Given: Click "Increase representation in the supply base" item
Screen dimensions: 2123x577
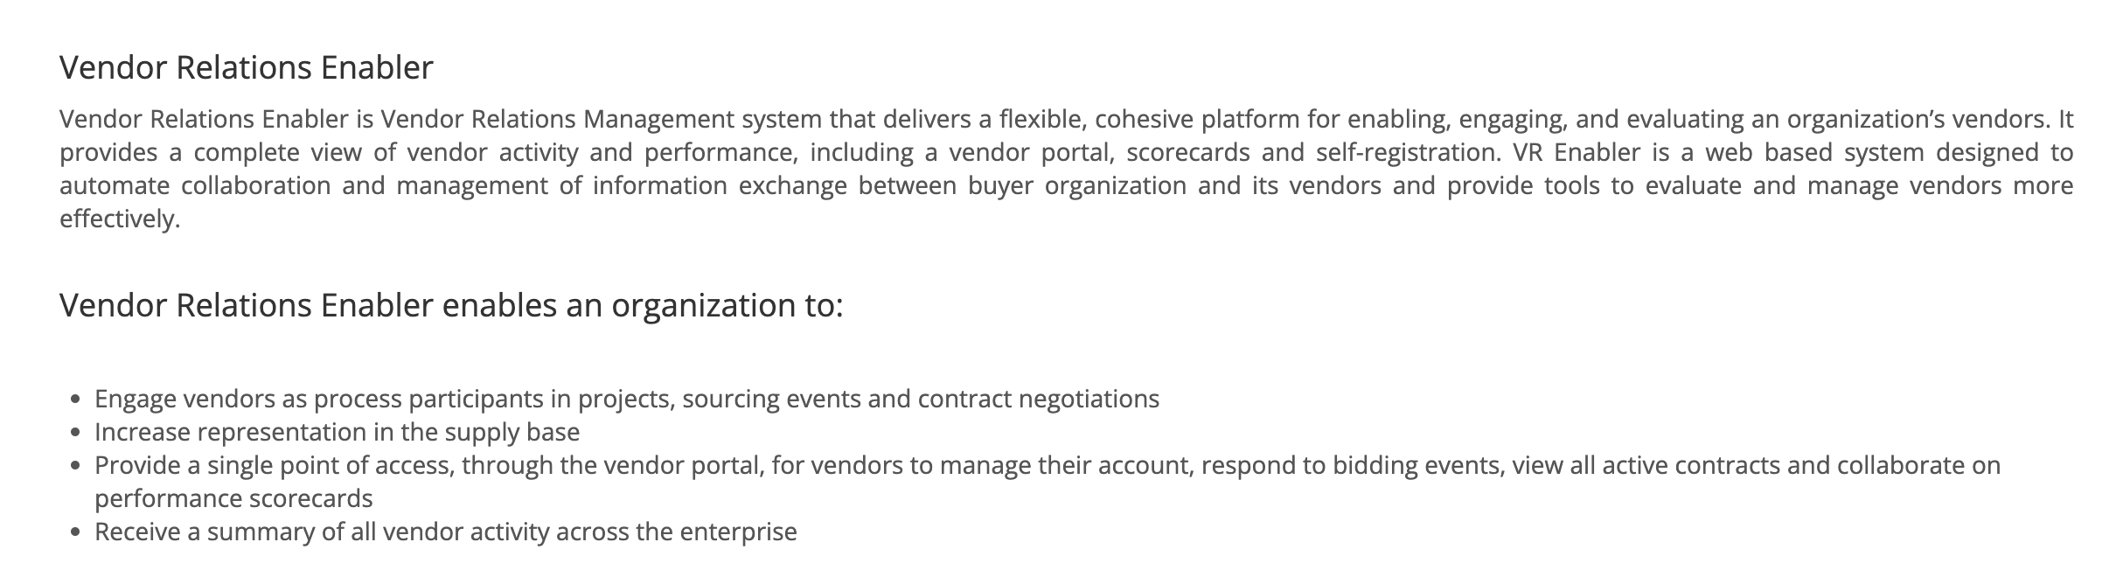Looking at the screenshot, I should pyautogui.click(x=337, y=432).
